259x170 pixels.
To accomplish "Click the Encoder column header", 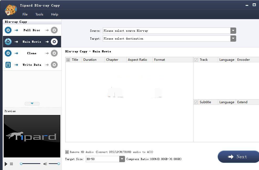I will tap(248, 59).
